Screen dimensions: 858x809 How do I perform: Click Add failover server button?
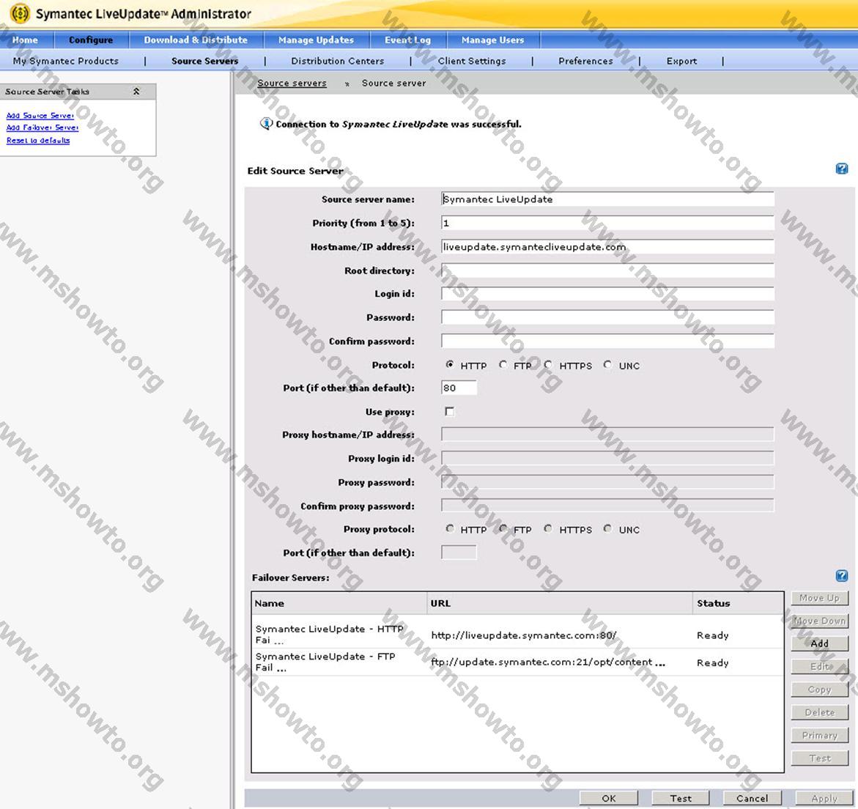819,643
